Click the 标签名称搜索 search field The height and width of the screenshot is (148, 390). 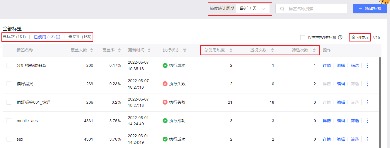pyautogui.click(x=311, y=9)
